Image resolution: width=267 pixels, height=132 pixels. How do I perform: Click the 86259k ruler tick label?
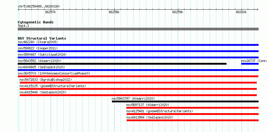pyautogui.click(x=178, y=12)
